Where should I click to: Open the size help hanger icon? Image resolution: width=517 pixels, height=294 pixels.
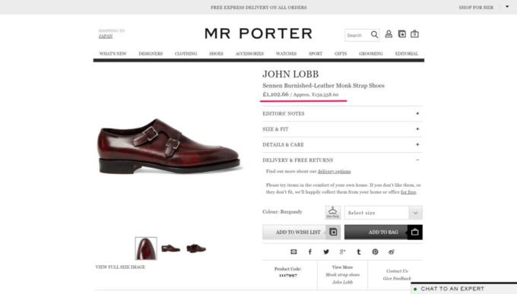(x=333, y=213)
